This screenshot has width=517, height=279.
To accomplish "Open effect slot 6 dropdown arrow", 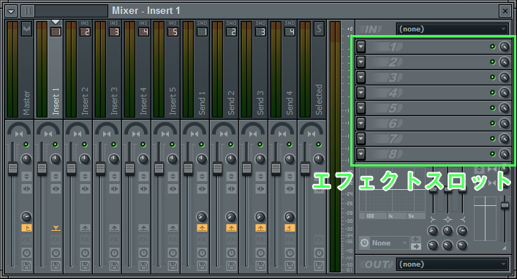I will pos(361,123).
